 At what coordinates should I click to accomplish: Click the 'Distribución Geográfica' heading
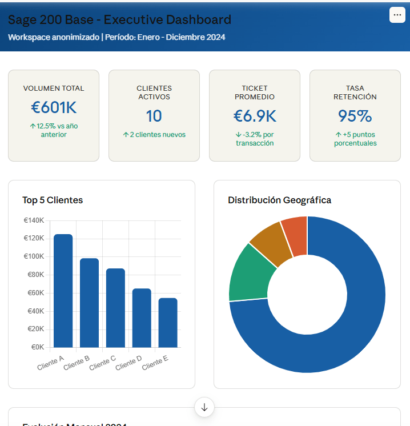coord(280,200)
